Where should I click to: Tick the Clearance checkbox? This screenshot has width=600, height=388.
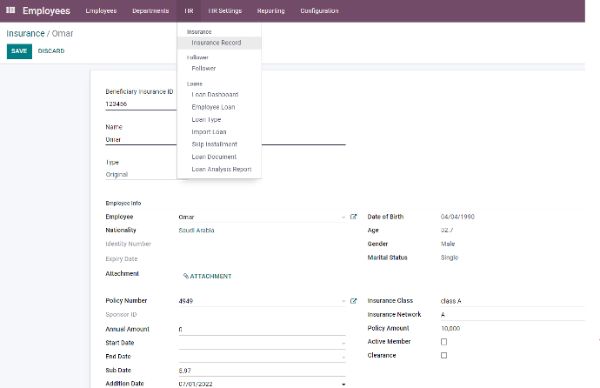coord(444,356)
